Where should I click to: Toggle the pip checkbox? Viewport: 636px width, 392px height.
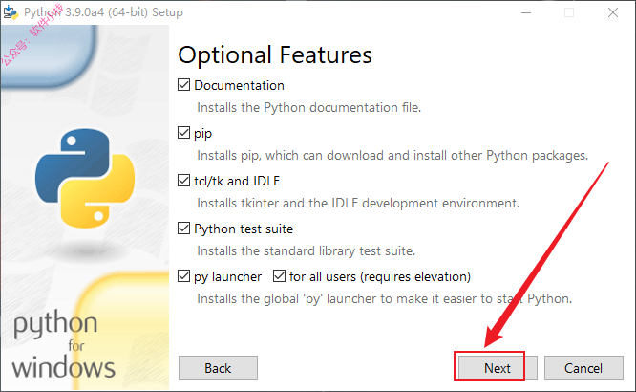(183, 133)
